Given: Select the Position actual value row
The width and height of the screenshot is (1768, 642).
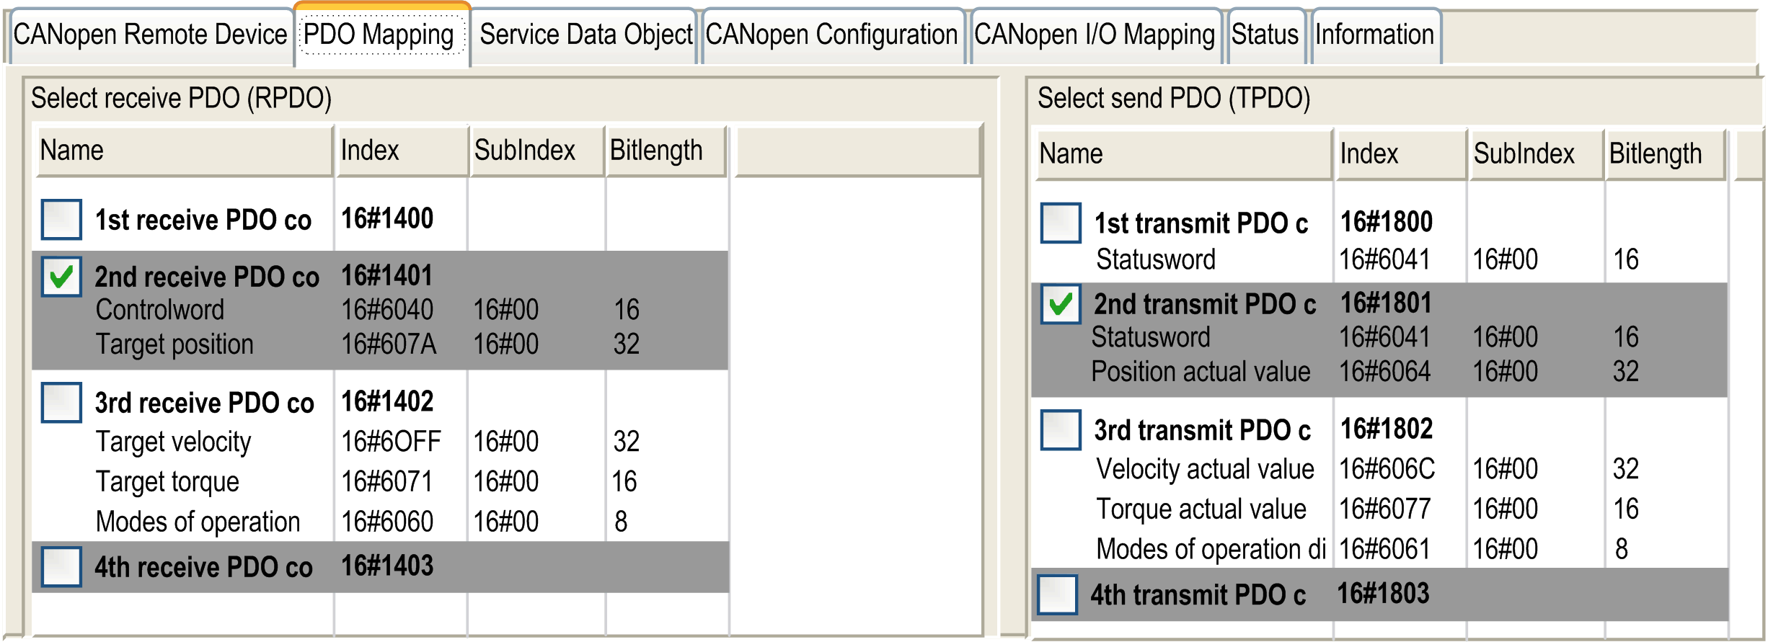Looking at the screenshot, I should click(x=1201, y=372).
